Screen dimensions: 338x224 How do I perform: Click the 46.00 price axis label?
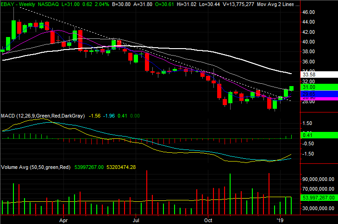[308, 12]
